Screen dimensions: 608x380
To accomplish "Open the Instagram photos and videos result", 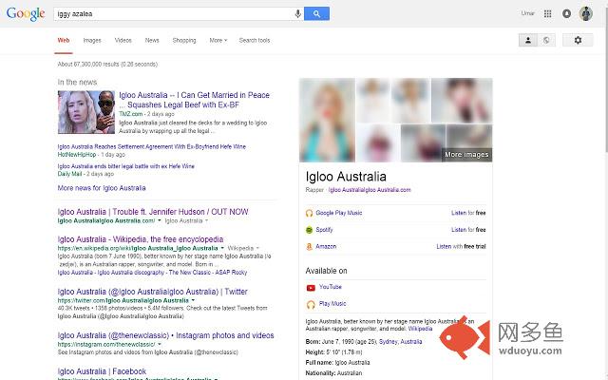I will click(x=165, y=335).
